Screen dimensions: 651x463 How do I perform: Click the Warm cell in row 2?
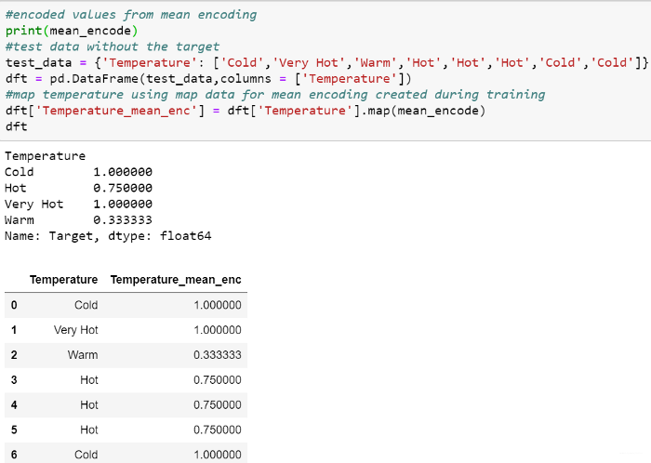(83, 355)
